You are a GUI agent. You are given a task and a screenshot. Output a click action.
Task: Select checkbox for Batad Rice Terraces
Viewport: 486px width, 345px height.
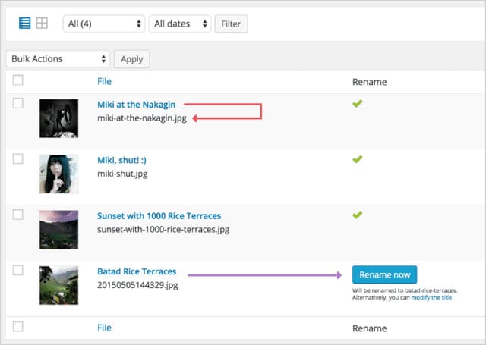18,271
